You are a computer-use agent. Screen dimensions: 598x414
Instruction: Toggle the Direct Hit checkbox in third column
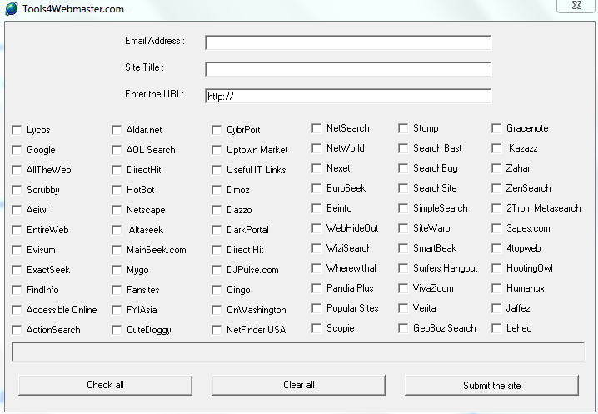pos(217,250)
